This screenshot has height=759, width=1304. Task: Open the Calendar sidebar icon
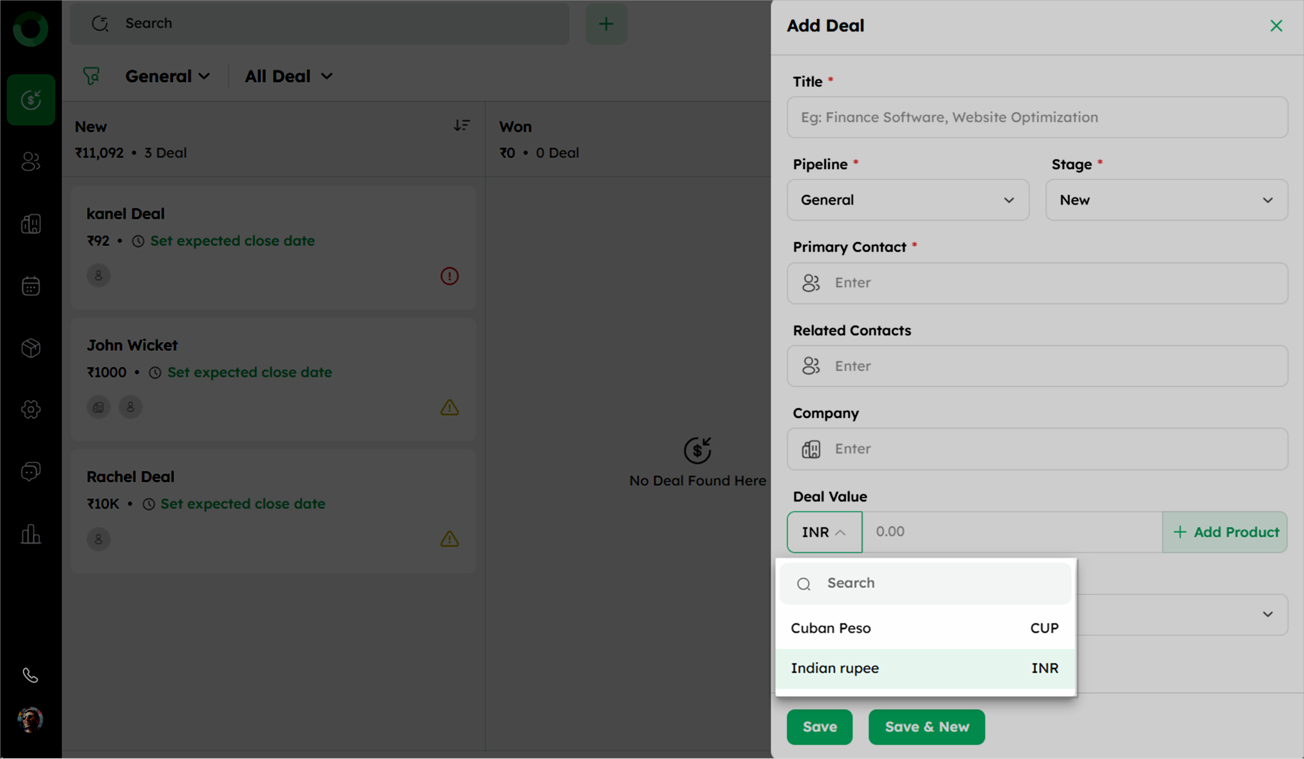coord(30,286)
